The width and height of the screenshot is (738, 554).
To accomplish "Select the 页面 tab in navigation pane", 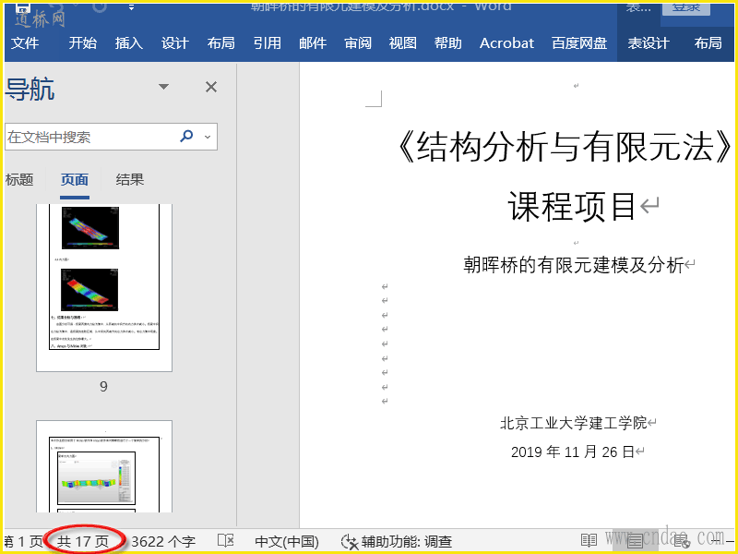I will pyautogui.click(x=75, y=179).
